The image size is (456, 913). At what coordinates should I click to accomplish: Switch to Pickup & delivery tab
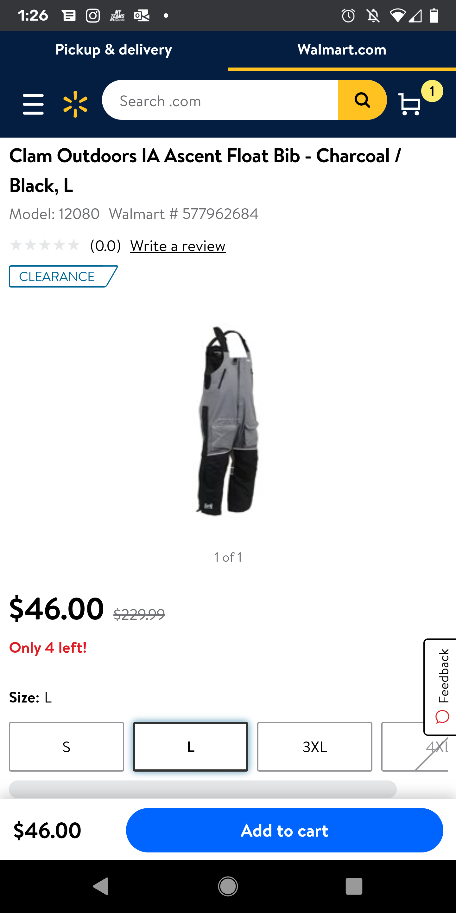pos(114,50)
